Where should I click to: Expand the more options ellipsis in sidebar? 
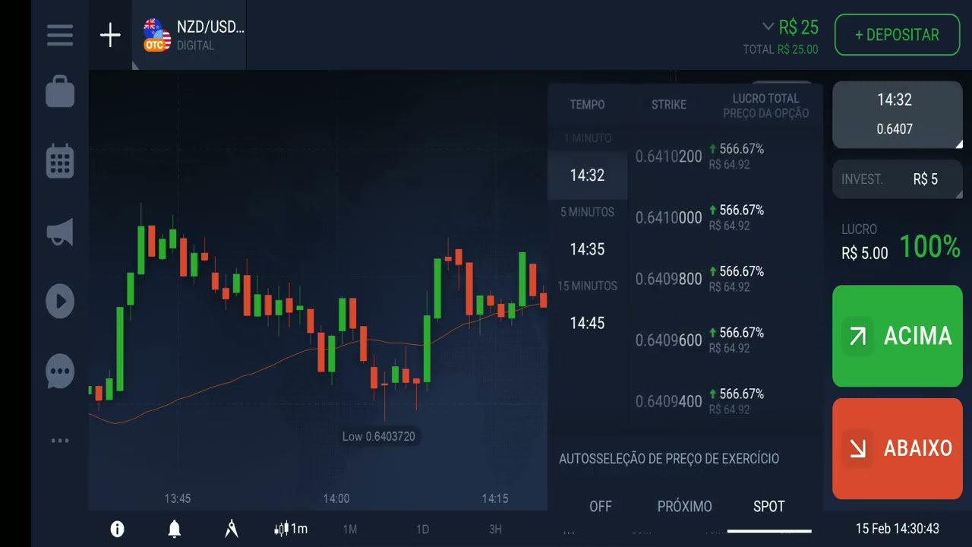click(x=60, y=440)
